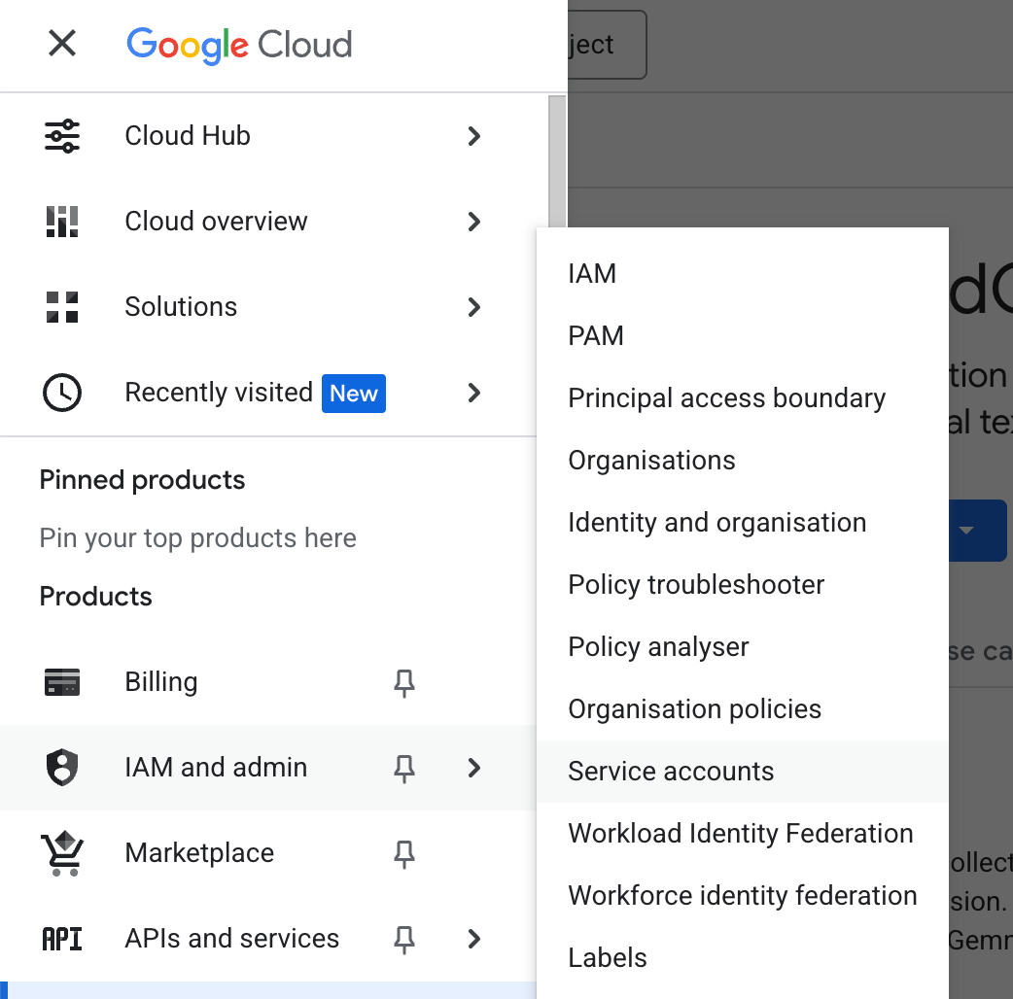Click the navigation menu scrollbar
Image resolution: width=1013 pixels, height=999 pixels.
(557, 161)
